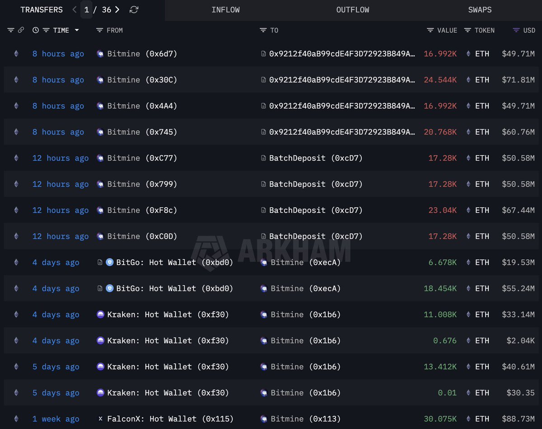Viewport: 542px width, 429px height.
Task: Open the SWAPS tab
Action: pyautogui.click(x=480, y=9)
